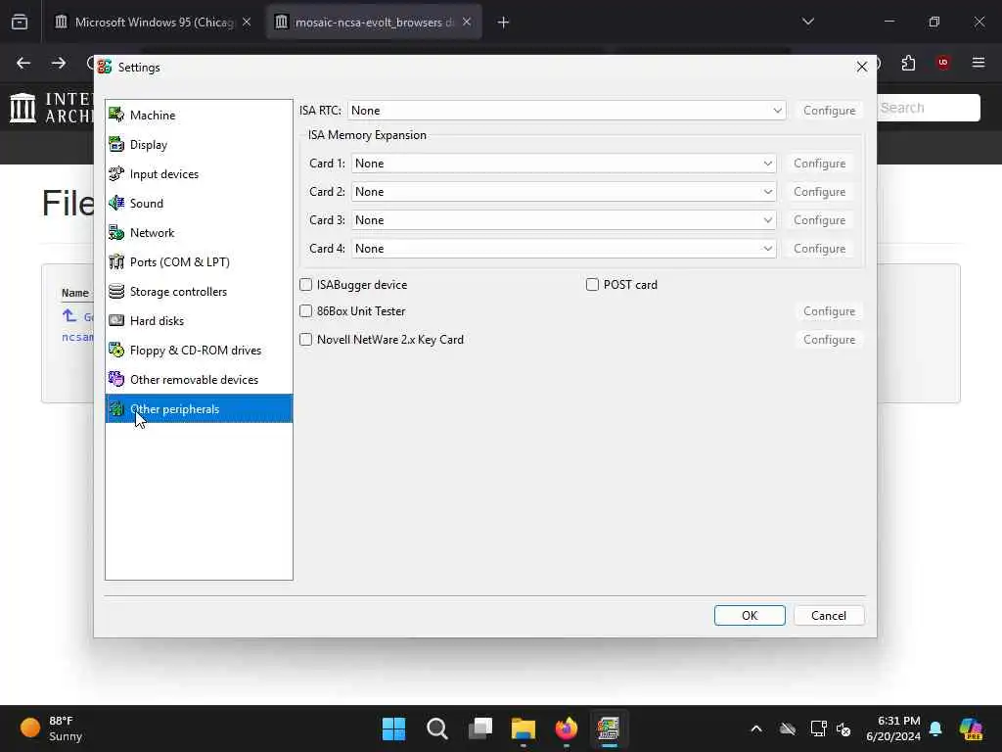Click the Other peripherals icon
This screenshot has height=752, width=1002.
click(116, 409)
